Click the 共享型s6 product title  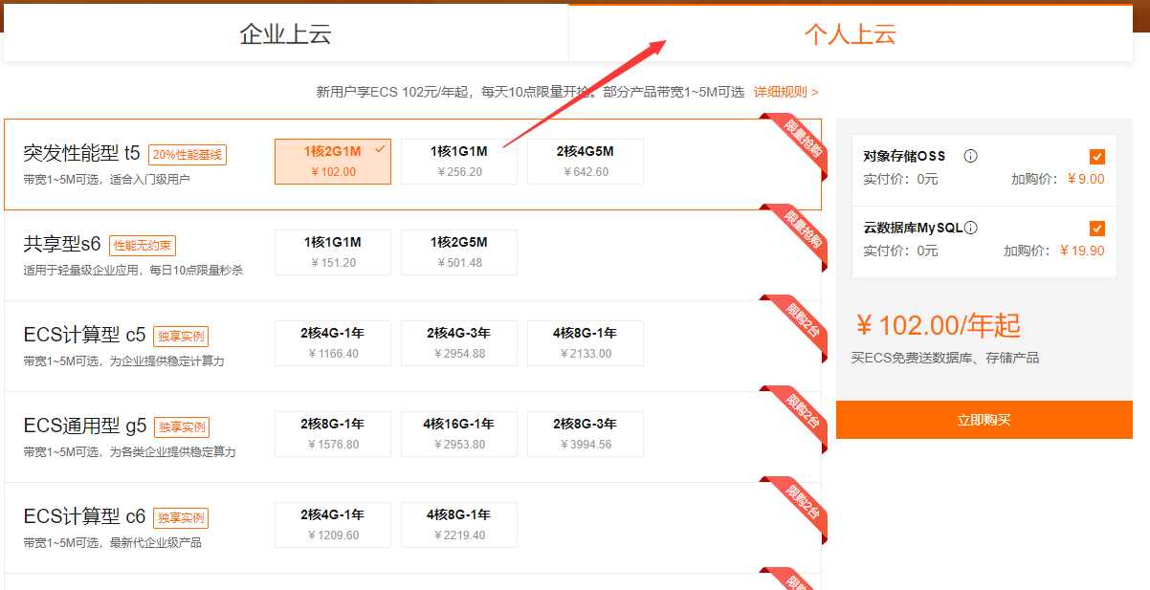pos(63,244)
